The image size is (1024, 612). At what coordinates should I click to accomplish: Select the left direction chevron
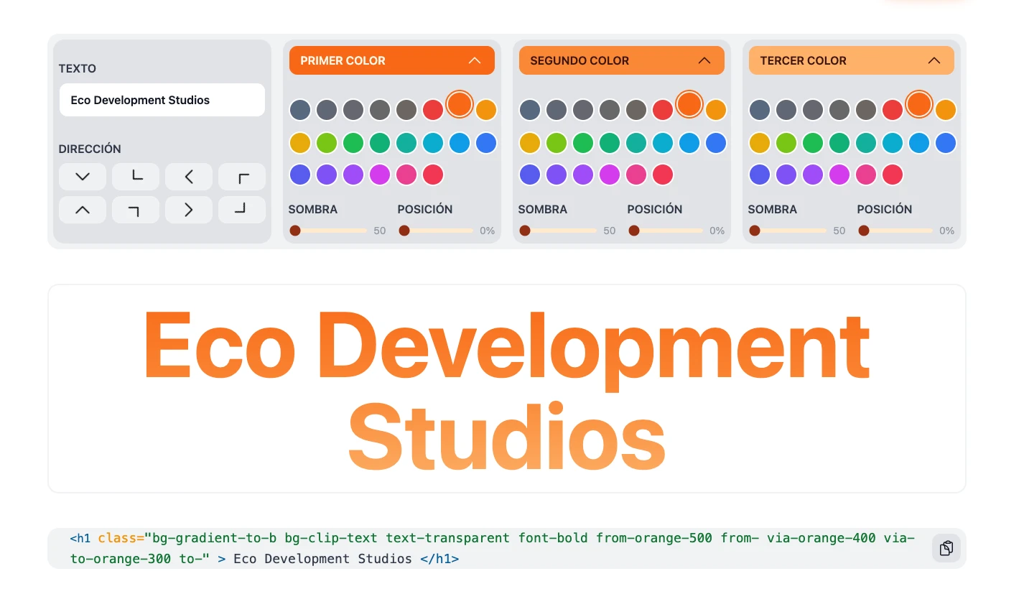[x=189, y=177]
